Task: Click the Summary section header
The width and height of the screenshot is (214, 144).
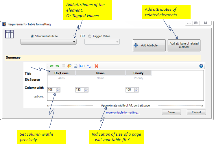Action: click(103, 58)
